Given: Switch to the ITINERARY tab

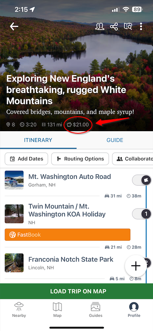Looking at the screenshot, I should (38, 140).
